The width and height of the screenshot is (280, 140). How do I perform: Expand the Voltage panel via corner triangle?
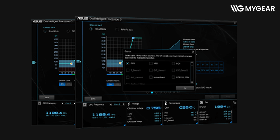click(x=161, y=124)
